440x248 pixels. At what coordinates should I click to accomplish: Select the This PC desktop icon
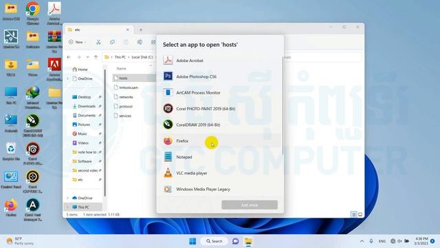click(11, 96)
